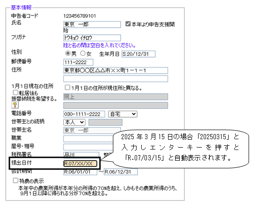The image size is (253, 202).
Task: Open the 自宅 phone type dropdown
Action: pyautogui.click(x=123, y=114)
